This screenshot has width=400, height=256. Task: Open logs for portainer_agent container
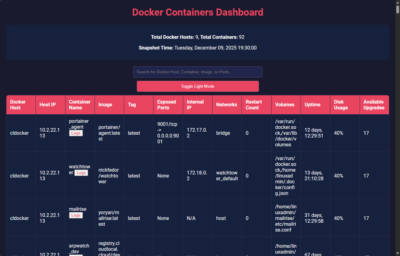tap(76, 133)
